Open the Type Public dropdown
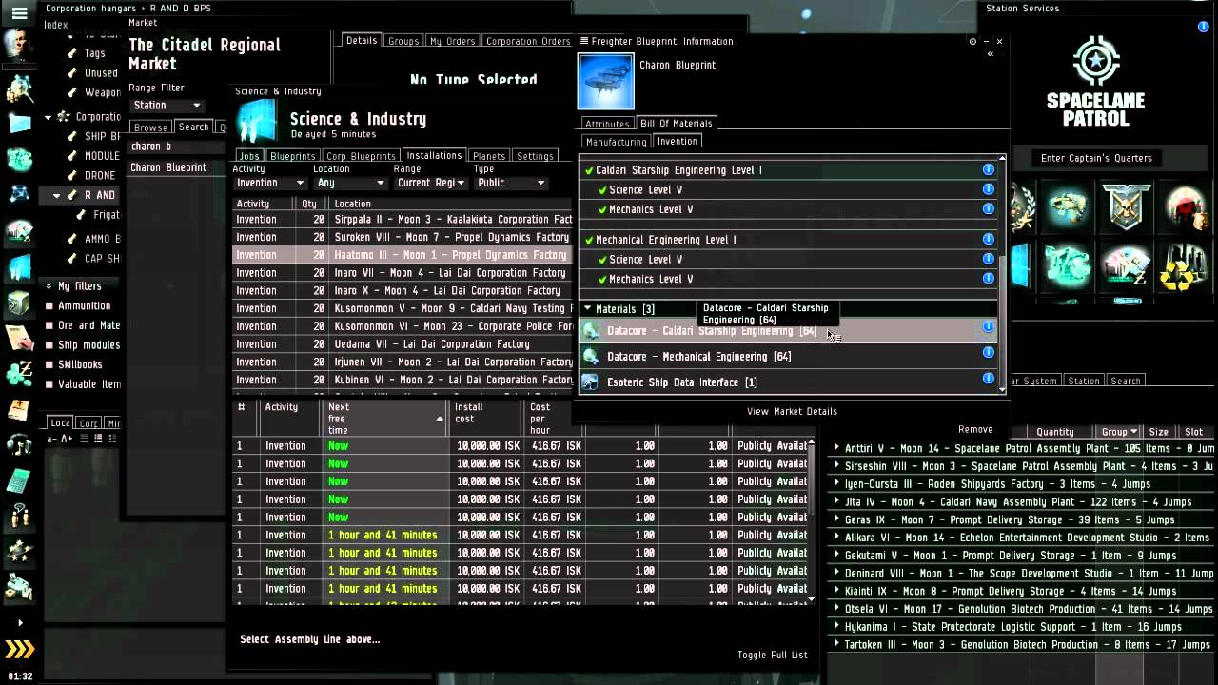This screenshot has height=685, width=1218. (x=510, y=183)
